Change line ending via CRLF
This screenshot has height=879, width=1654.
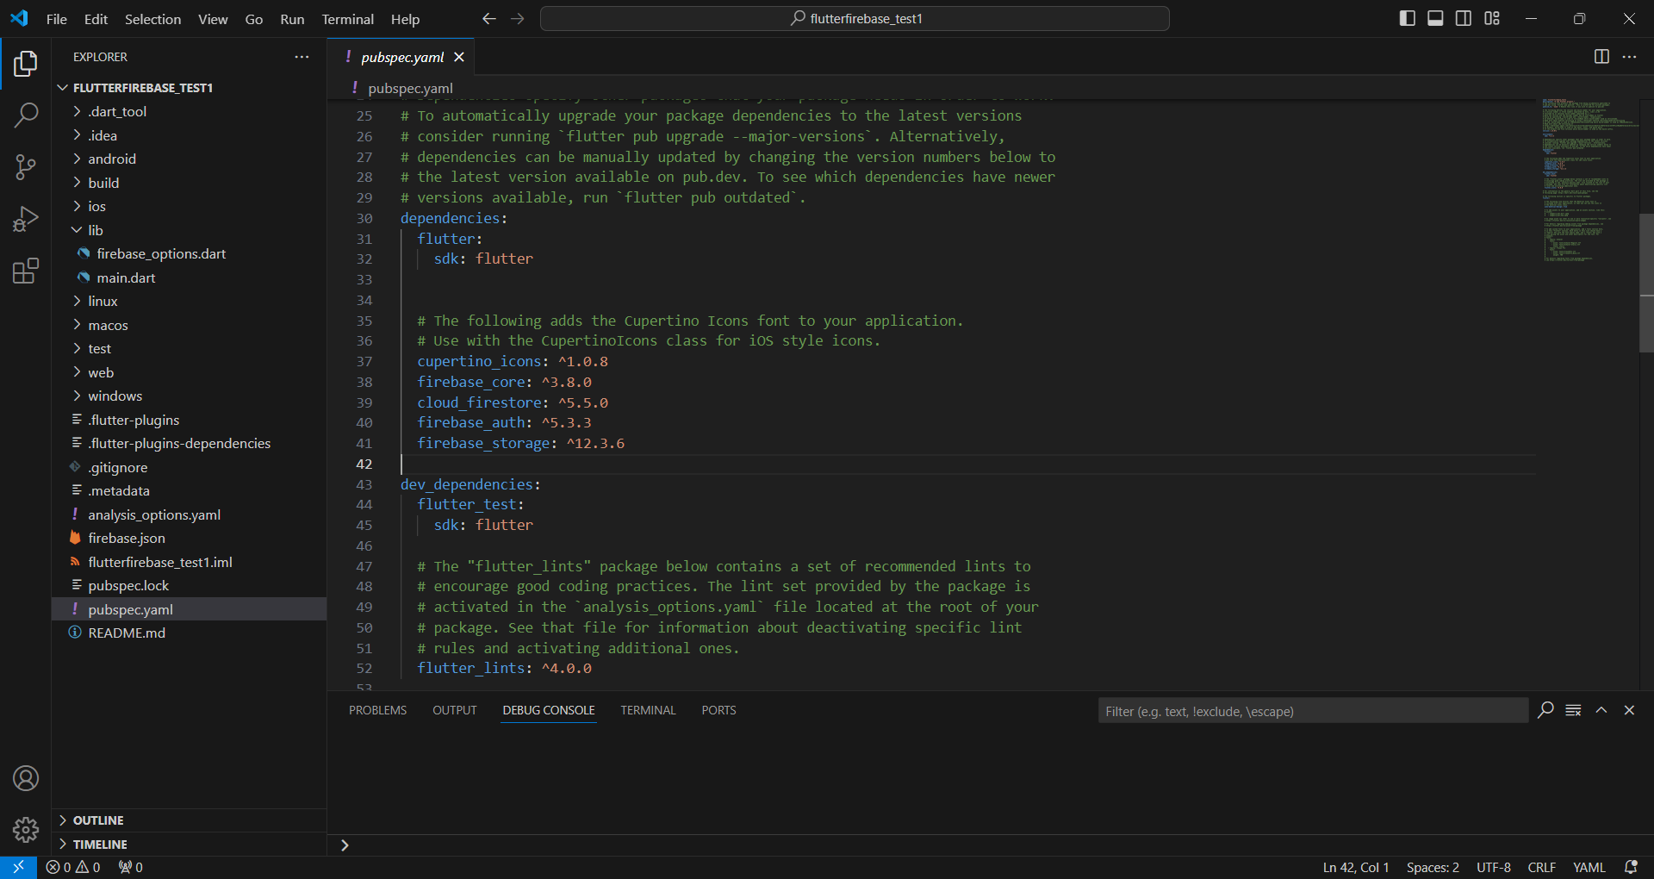1541,867
